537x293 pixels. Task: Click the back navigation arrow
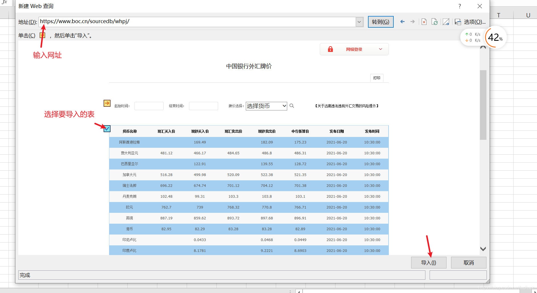coord(402,22)
